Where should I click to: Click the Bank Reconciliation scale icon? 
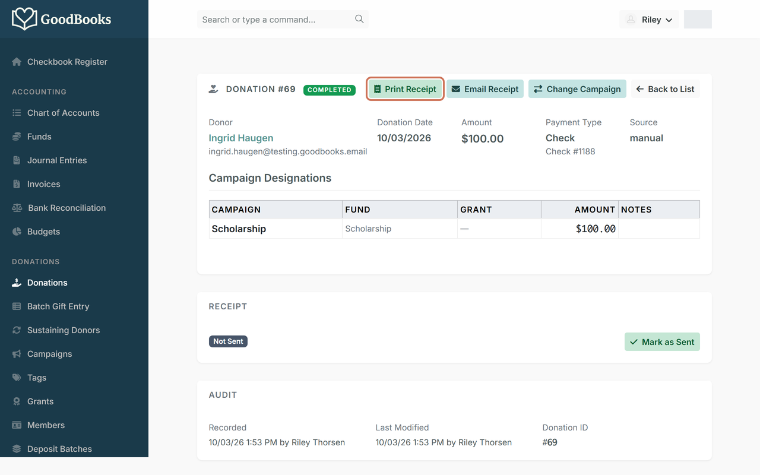(x=17, y=208)
